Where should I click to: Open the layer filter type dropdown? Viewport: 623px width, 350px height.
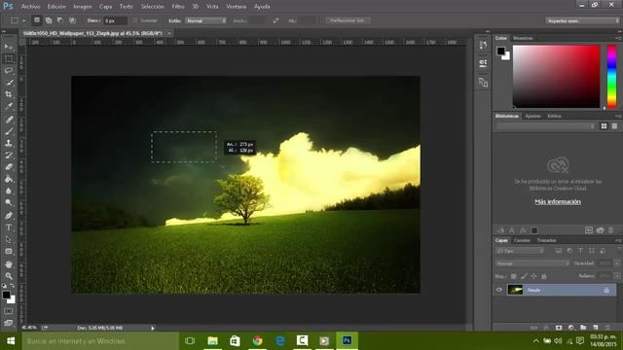tap(519, 251)
